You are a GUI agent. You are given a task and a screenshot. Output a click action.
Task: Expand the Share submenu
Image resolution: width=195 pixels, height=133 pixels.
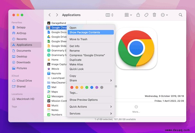click(x=91, y=80)
